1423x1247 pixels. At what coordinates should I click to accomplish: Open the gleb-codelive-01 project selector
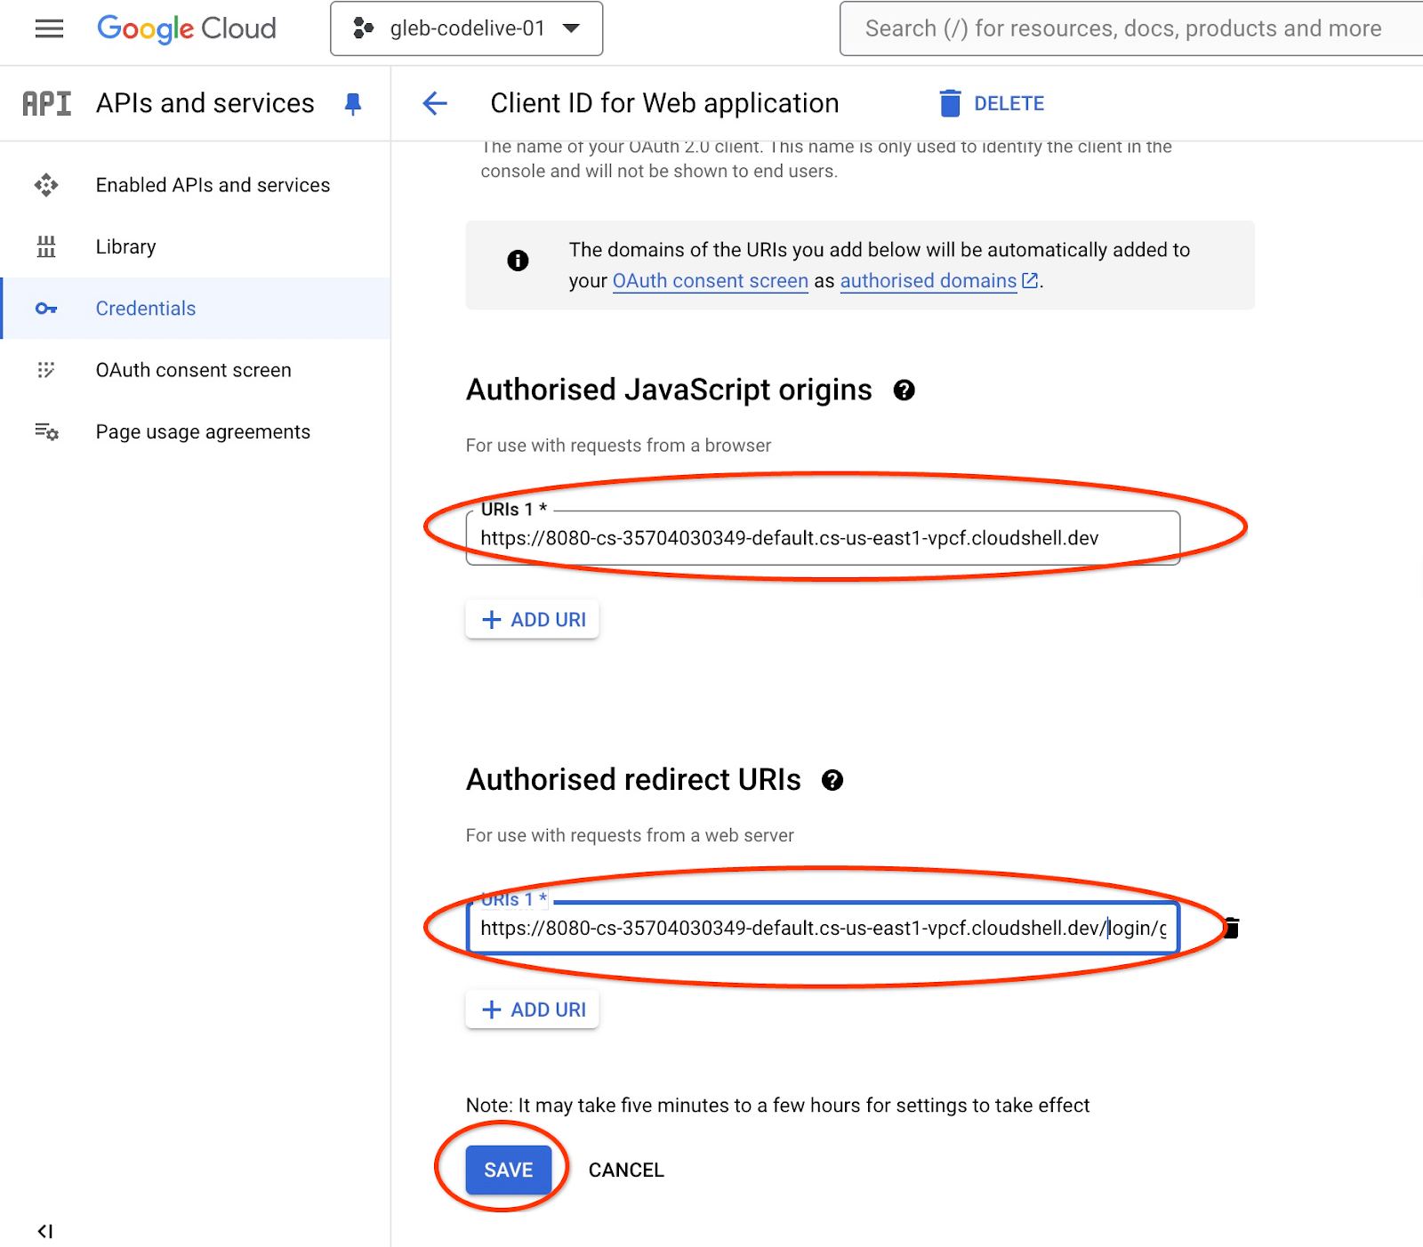[466, 28]
